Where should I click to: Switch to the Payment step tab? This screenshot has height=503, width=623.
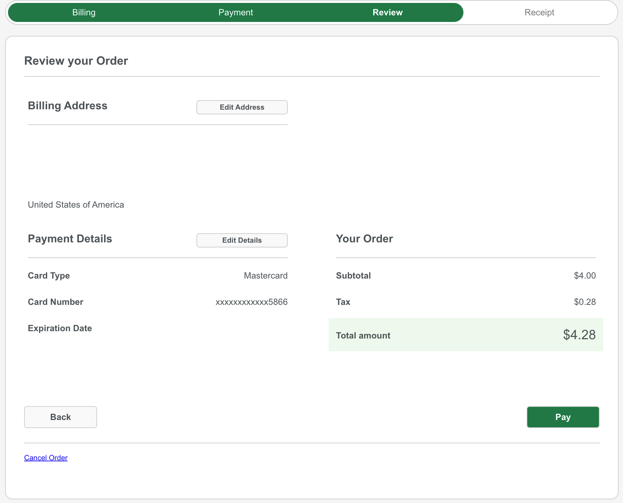coord(236,12)
